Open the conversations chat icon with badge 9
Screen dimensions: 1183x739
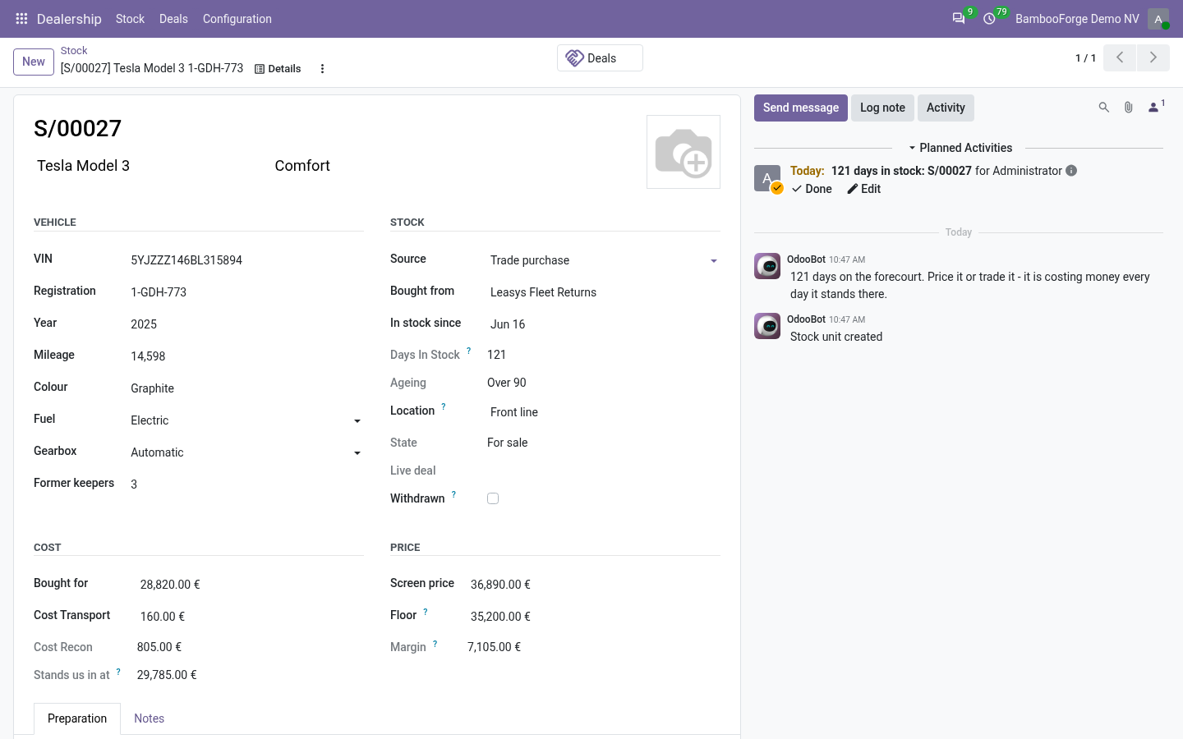pyautogui.click(x=959, y=18)
